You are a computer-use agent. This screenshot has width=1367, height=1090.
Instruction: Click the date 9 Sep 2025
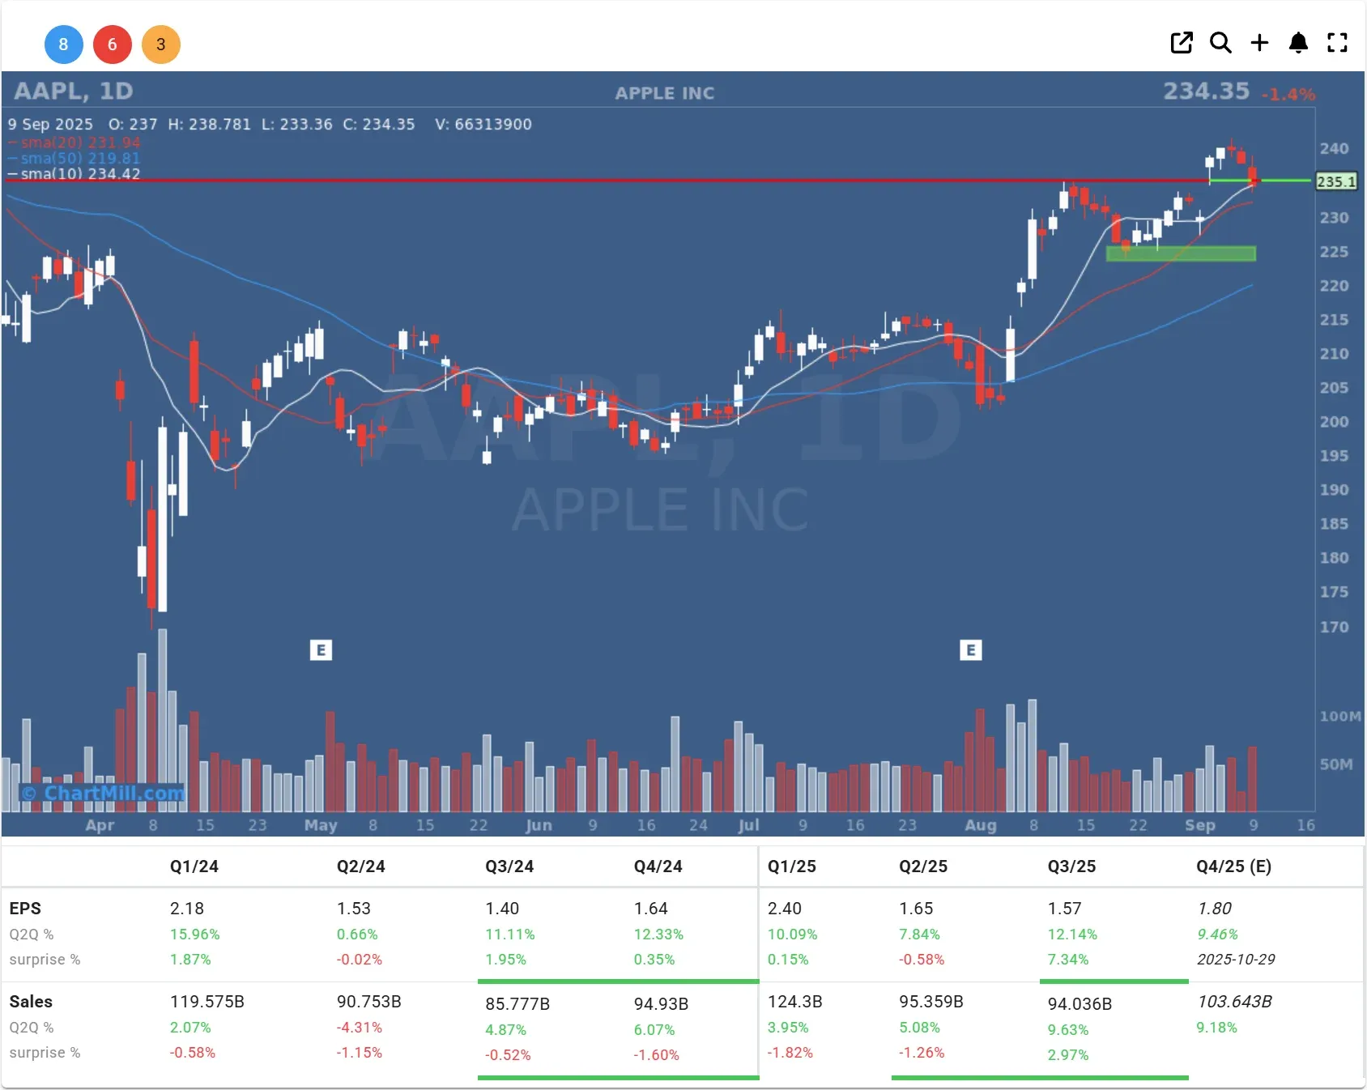[50, 124]
